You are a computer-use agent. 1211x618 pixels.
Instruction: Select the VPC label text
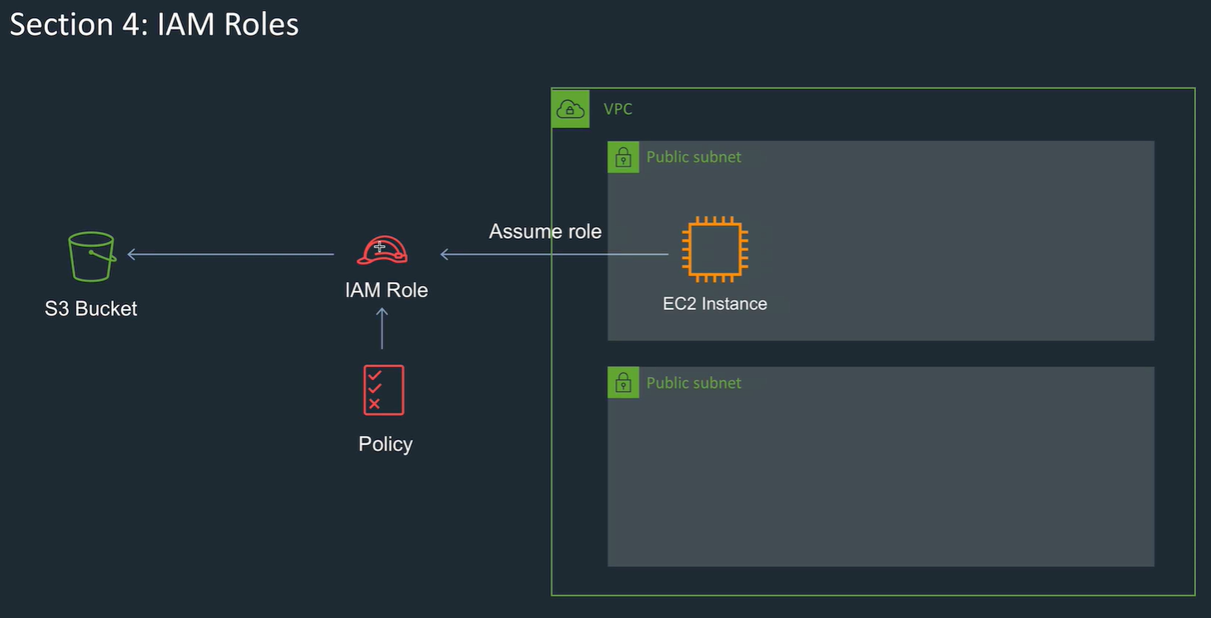click(x=618, y=109)
